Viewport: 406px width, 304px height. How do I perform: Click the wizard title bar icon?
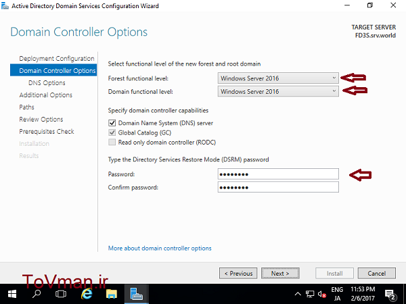[5, 5]
